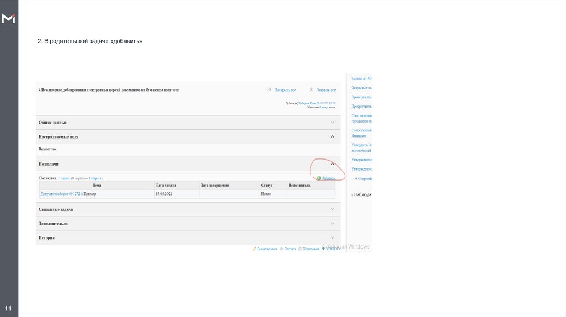The image size is (566, 317).
Task: Click the В работу arrow icon
Action: [324, 249]
